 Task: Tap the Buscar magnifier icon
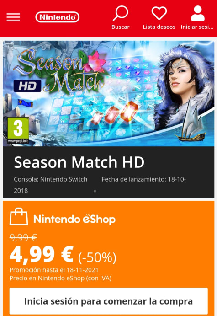pos(120,13)
